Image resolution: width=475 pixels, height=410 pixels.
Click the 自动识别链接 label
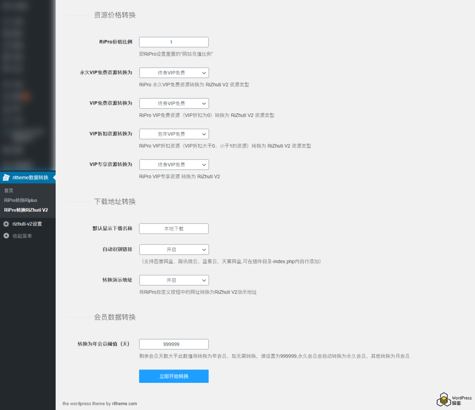(x=117, y=249)
